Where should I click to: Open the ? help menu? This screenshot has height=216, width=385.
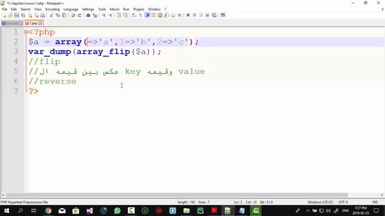pyautogui.click(x=165, y=9)
